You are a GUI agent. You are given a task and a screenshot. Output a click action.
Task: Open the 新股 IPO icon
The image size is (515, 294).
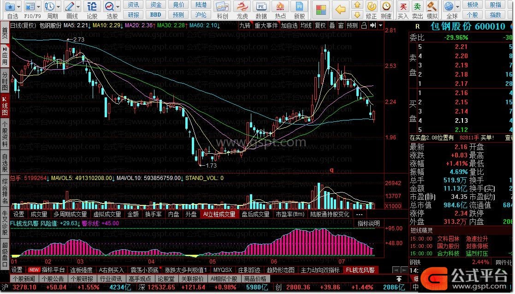[x=299, y=6]
